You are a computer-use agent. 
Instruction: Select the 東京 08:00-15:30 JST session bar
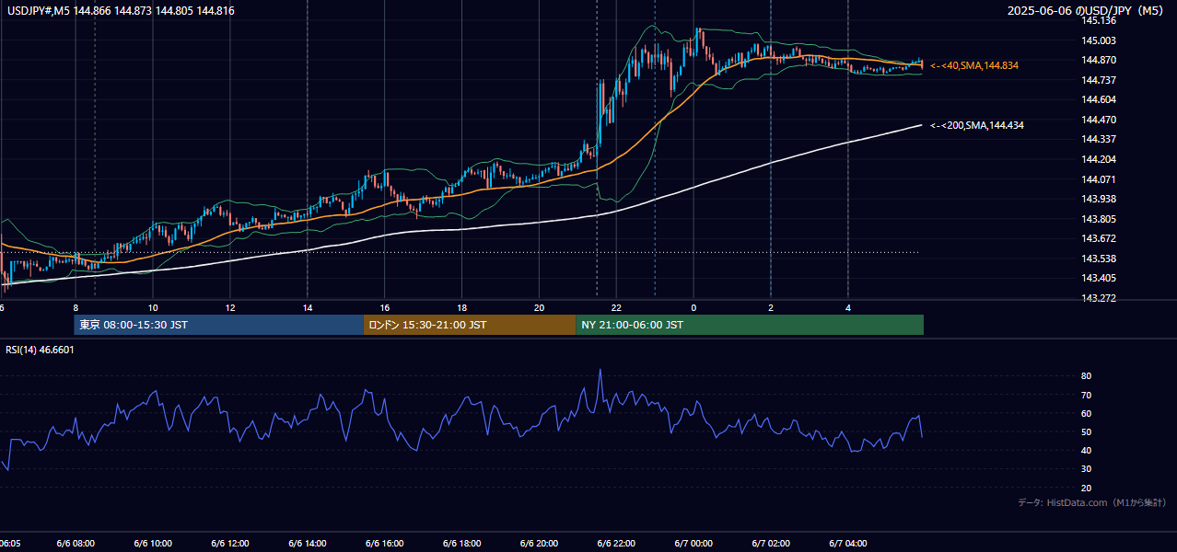pos(219,325)
